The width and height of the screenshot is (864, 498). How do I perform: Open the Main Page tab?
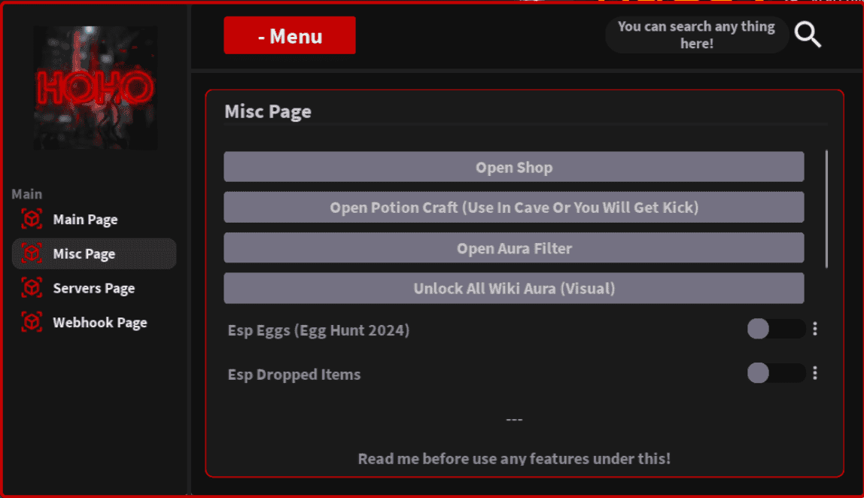(94, 219)
